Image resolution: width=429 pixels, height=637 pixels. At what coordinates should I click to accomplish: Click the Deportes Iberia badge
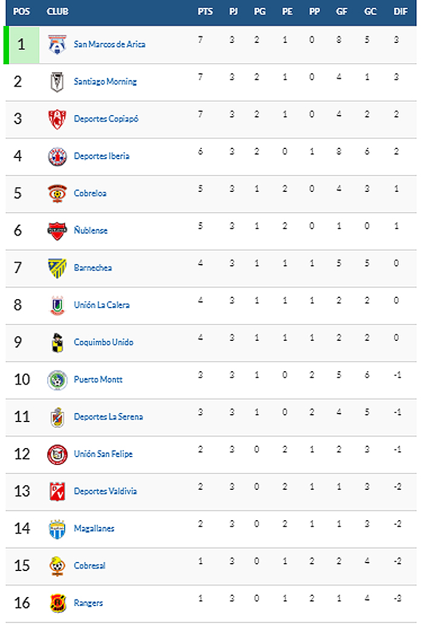pos(57,156)
